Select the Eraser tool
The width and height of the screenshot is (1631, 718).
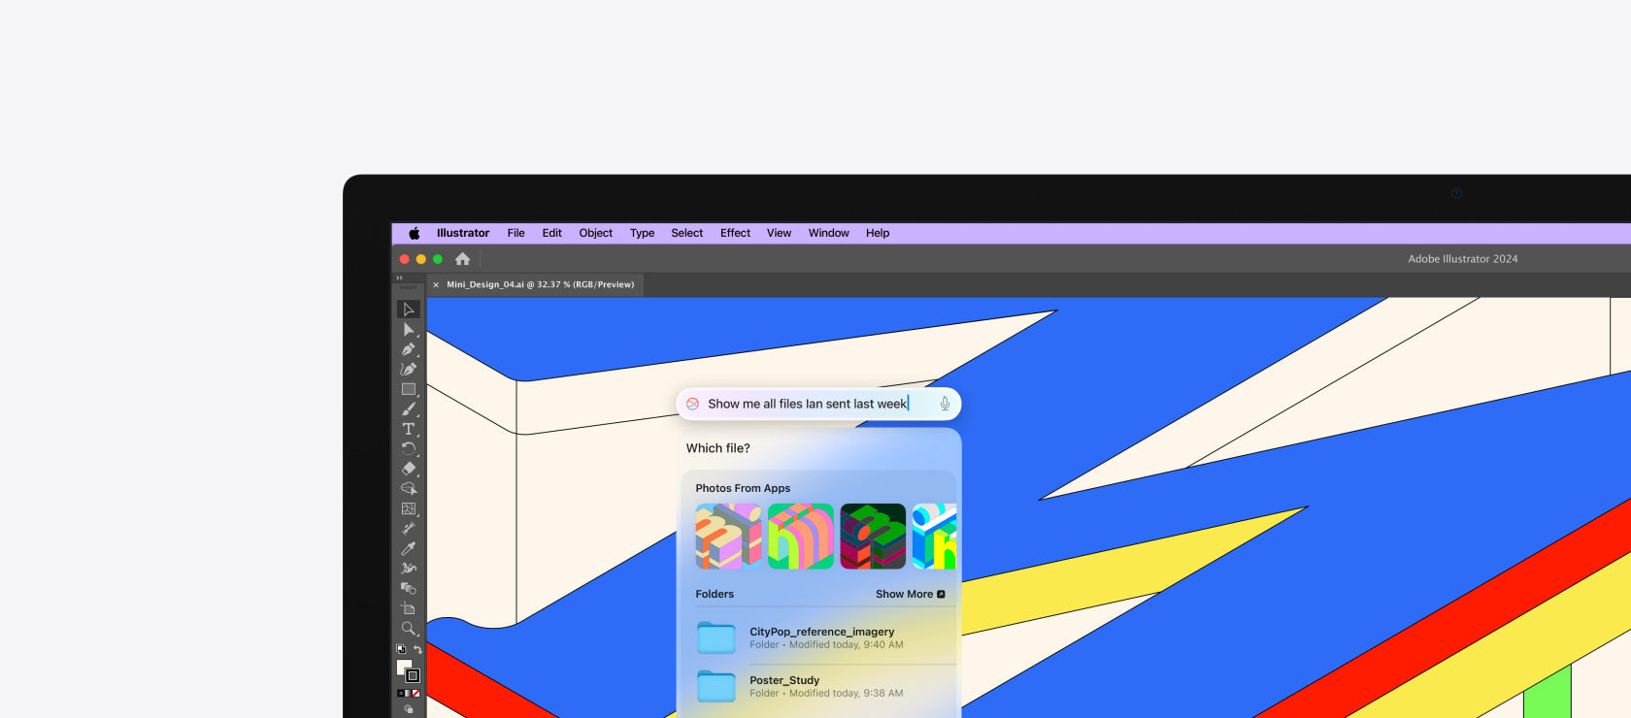[408, 469]
